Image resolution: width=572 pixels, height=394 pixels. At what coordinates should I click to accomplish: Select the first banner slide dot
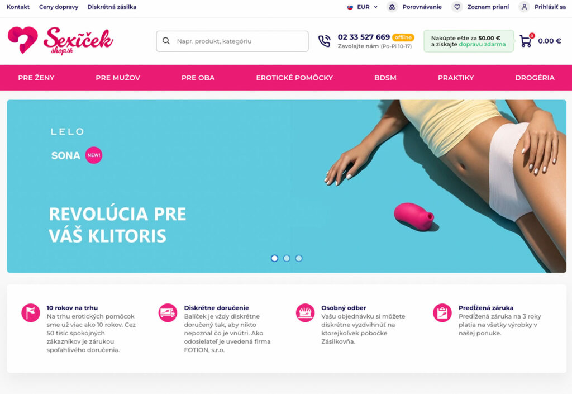point(275,258)
